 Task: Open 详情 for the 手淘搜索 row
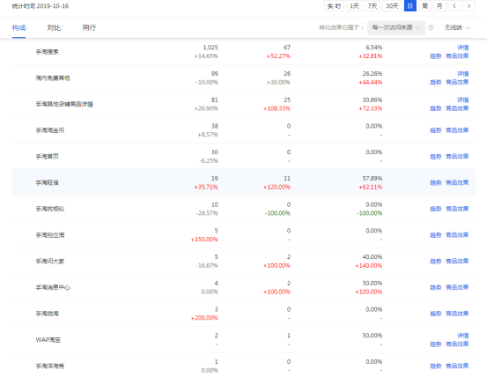pyautogui.click(x=462, y=48)
